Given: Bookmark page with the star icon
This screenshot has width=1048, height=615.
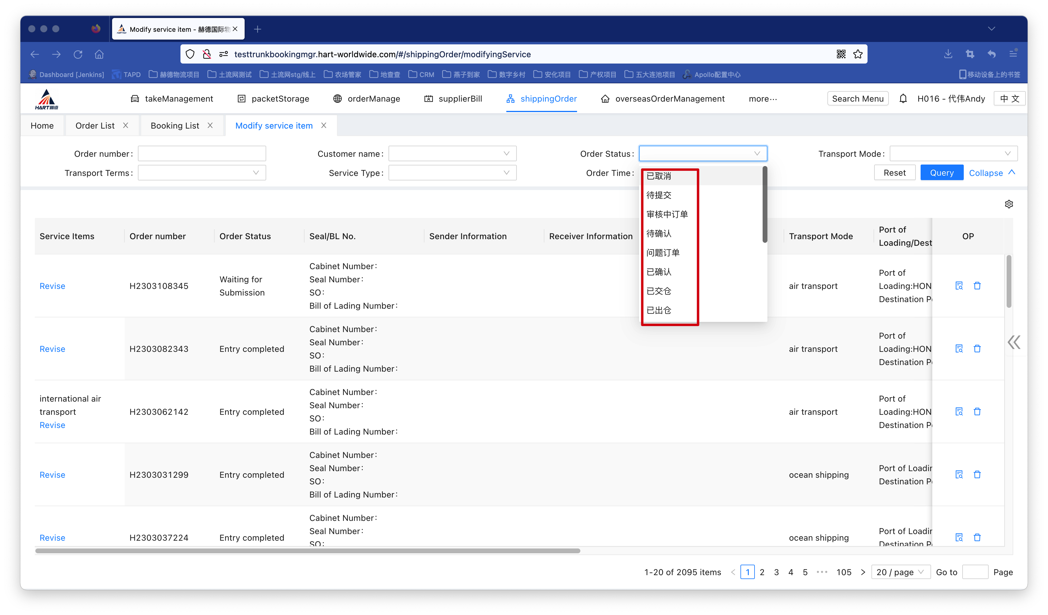Looking at the screenshot, I should tap(858, 54).
